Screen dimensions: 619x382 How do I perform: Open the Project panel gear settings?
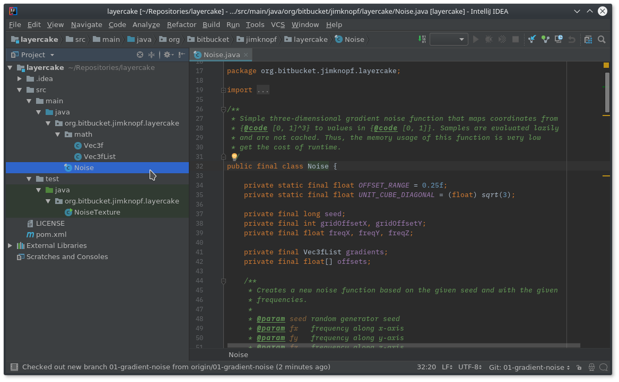[169, 55]
